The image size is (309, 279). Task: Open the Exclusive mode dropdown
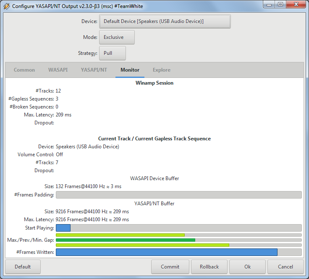117,37
